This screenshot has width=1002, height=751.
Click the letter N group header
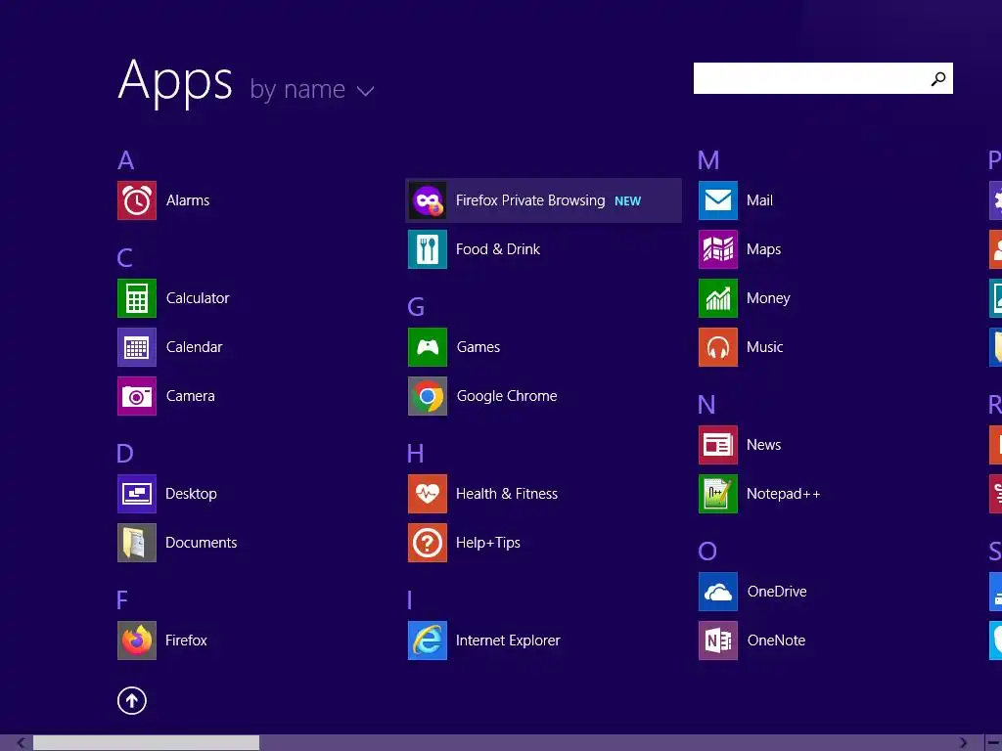point(706,405)
